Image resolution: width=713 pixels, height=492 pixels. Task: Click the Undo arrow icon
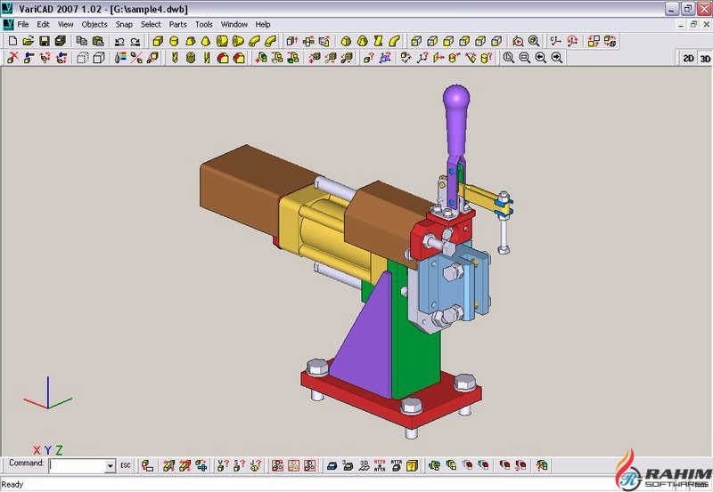(x=119, y=41)
